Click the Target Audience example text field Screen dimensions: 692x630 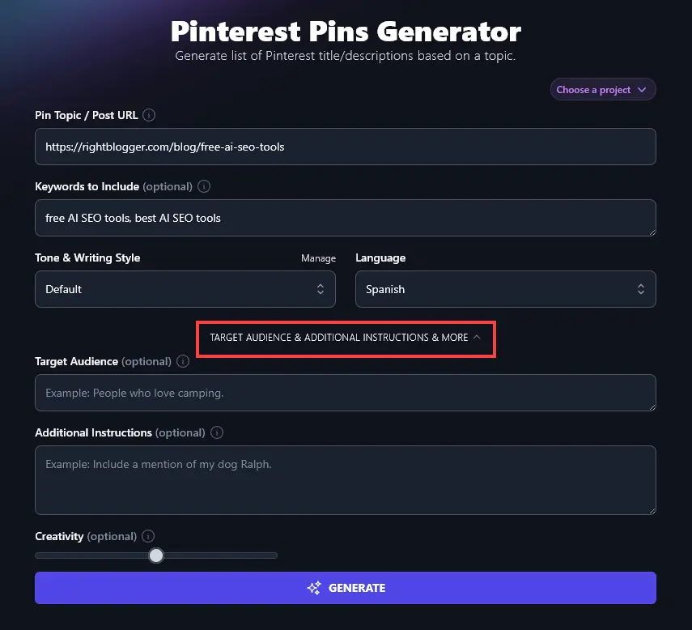click(x=346, y=392)
